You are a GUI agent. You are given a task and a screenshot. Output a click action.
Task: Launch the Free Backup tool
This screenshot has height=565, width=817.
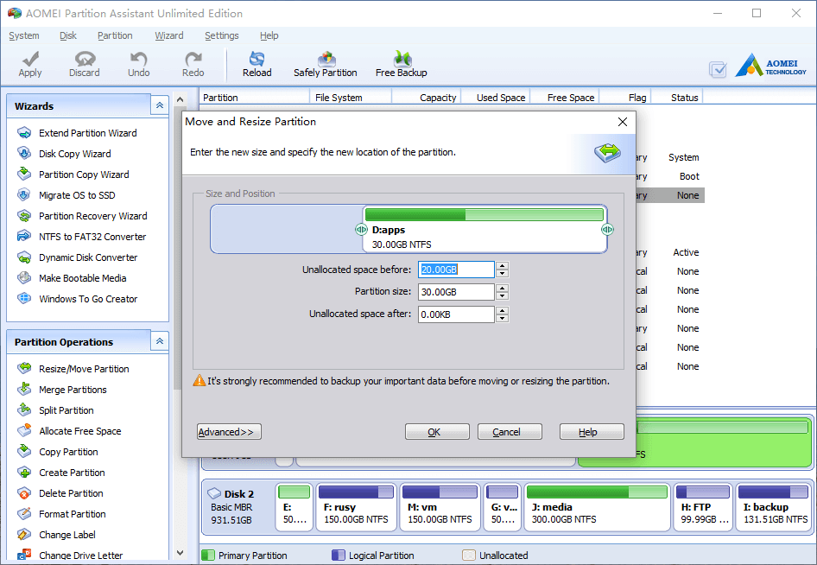402,65
